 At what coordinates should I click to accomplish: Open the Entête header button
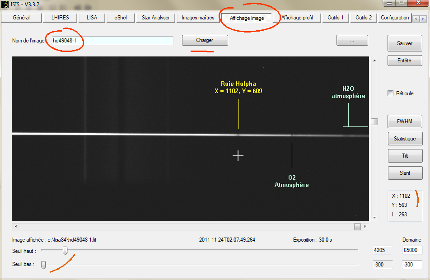tap(405, 61)
